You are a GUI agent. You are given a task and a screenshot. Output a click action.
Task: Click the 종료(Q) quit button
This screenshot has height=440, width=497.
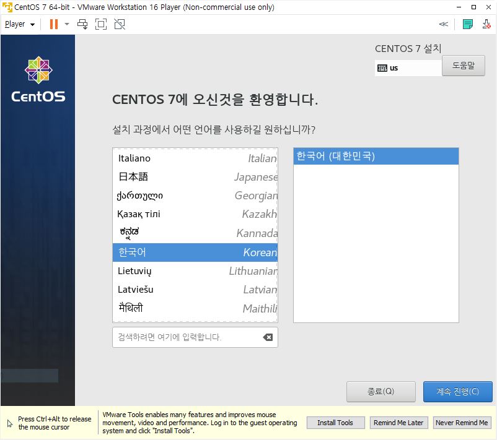(380, 392)
